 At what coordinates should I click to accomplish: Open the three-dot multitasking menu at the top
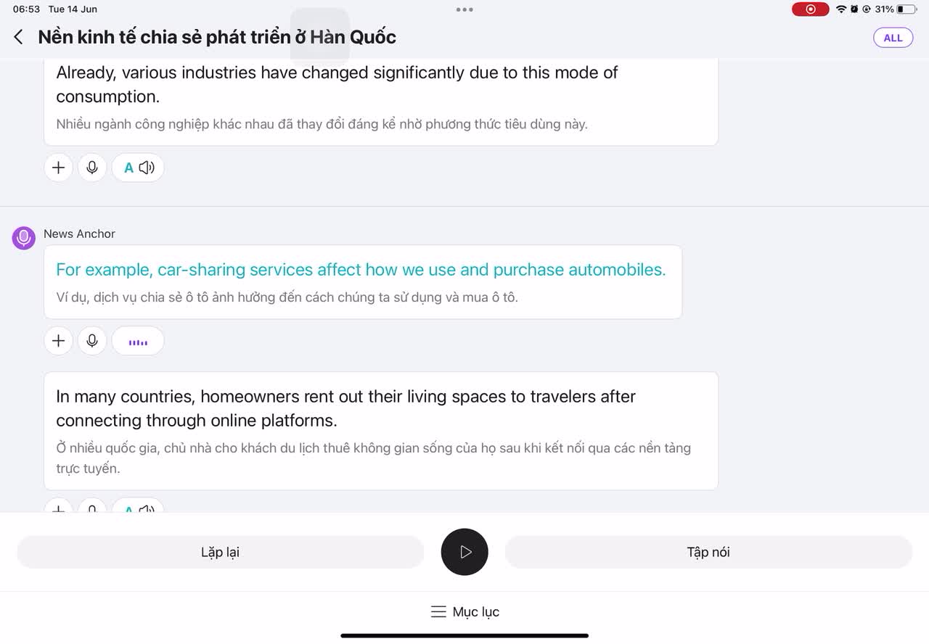pyautogui.click(x=464, y=9)
